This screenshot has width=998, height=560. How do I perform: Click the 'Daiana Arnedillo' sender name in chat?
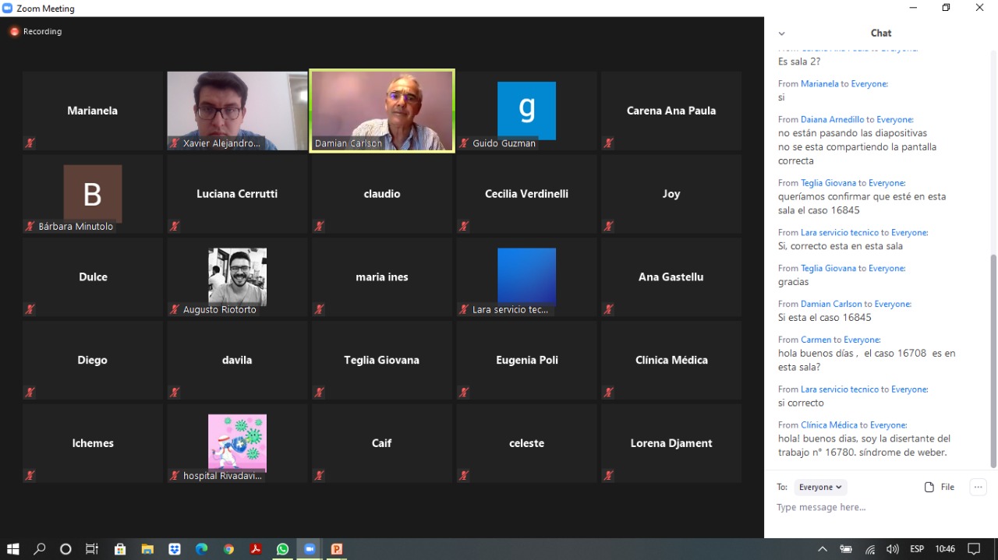(832, 119)
